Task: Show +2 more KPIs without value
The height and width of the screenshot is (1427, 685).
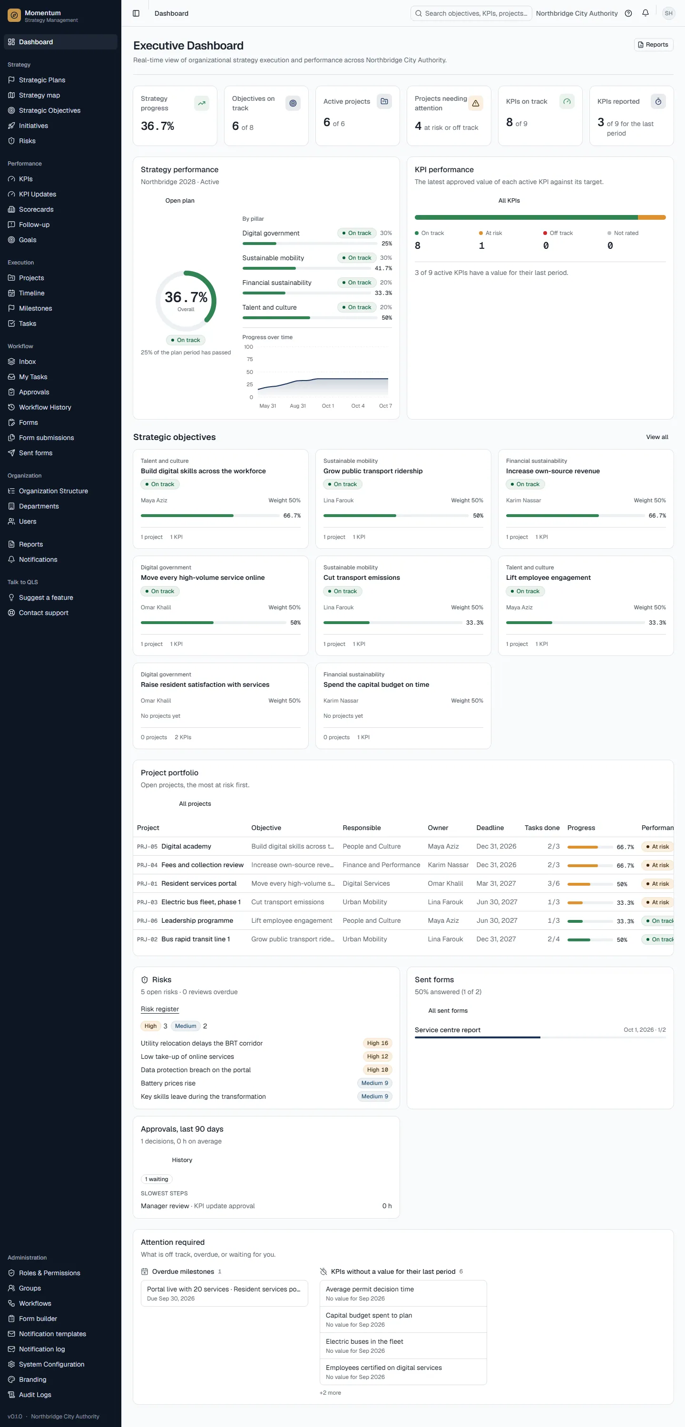Action: (x=330, y=1393)
